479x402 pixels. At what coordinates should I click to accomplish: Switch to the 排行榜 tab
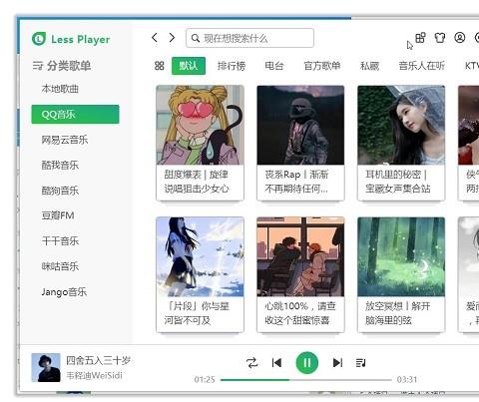point(232,66)
